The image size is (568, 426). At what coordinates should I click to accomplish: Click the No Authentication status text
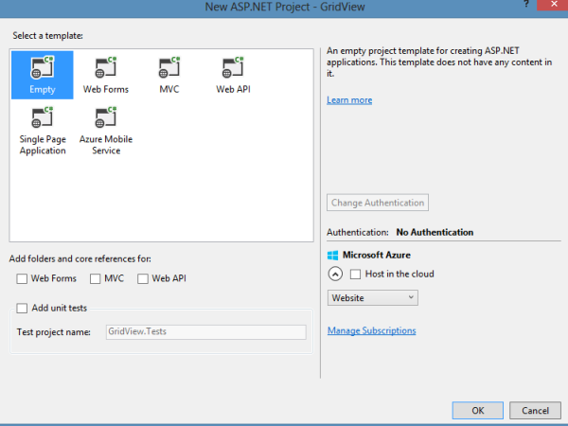pyautogui.click(x=435, y=232)
